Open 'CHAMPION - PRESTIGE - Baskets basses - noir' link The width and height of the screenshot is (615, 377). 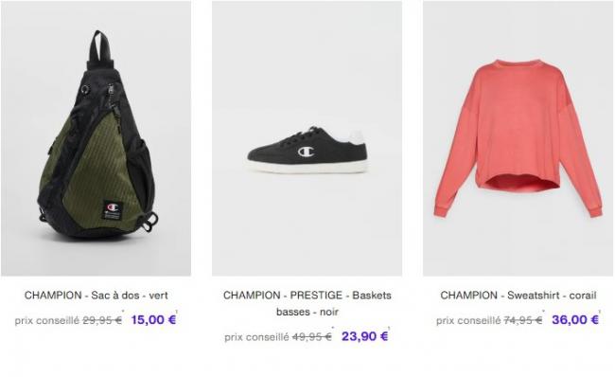pyautogui.click(x=307, y=303)
